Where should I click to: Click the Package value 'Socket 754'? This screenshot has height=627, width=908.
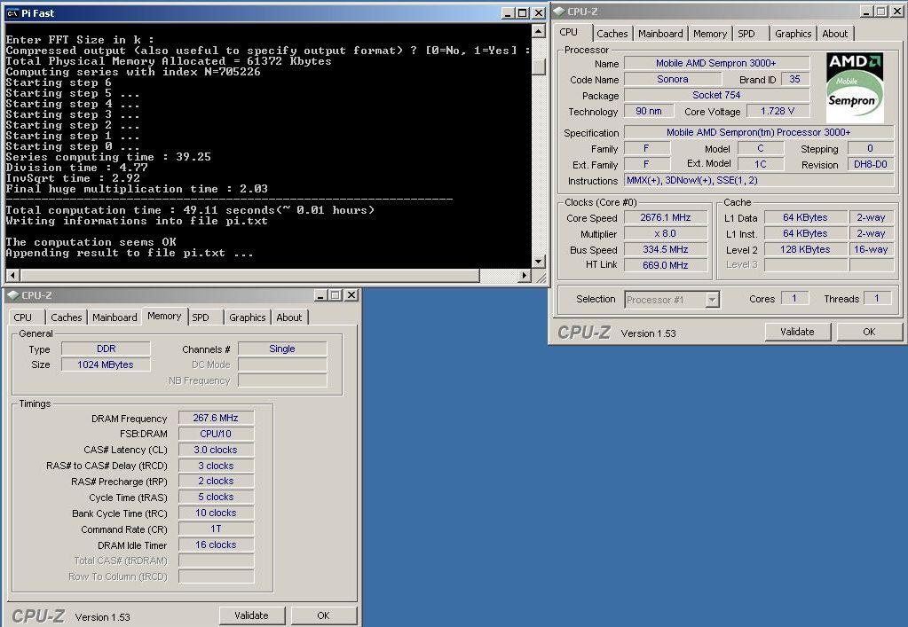click(716, 95)
